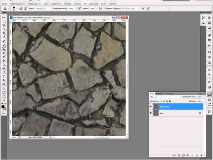
Task: Toggle the Clone Source panel from options bar
Action: point(25,8)
